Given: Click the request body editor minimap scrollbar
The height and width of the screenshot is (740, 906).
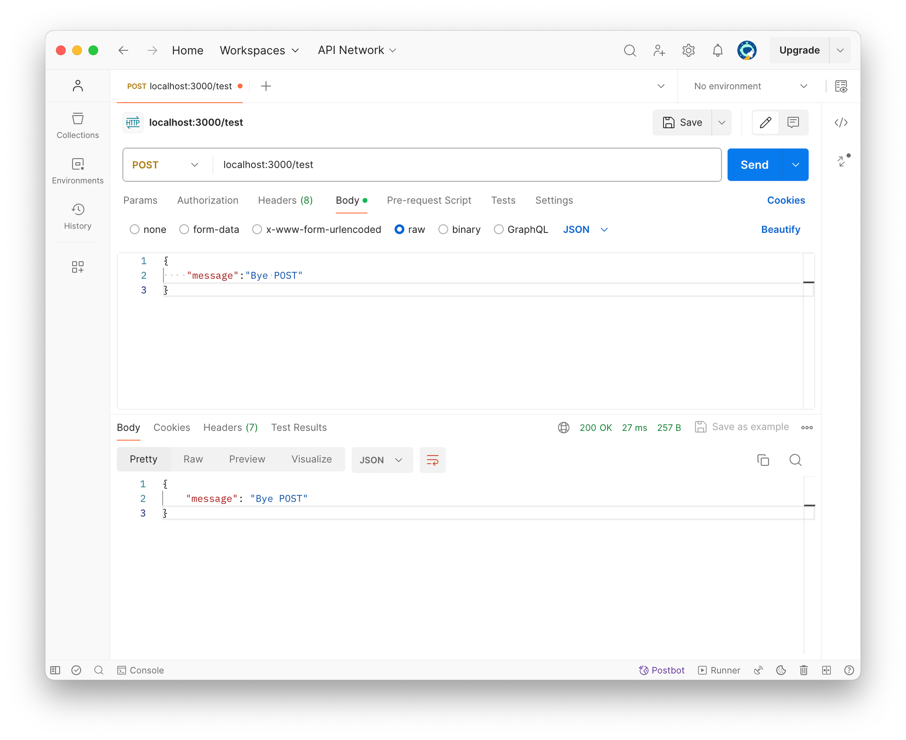Looking at the screenshot, I should [x=809, y=331].
